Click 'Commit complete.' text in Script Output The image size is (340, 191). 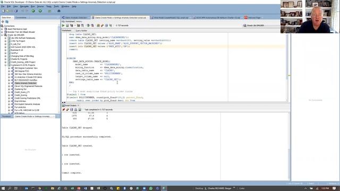pyautogui.click(x=72, y=173)
